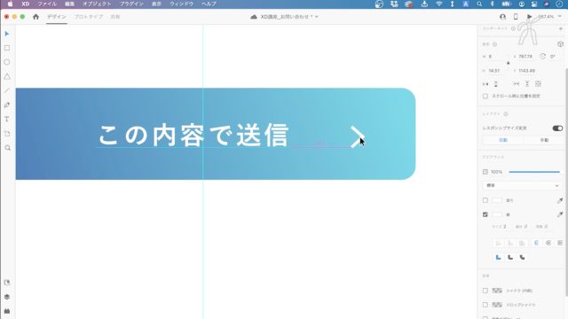568x319 pixels.
Task: Select the Line tool
Action: [x=7, y=90]
